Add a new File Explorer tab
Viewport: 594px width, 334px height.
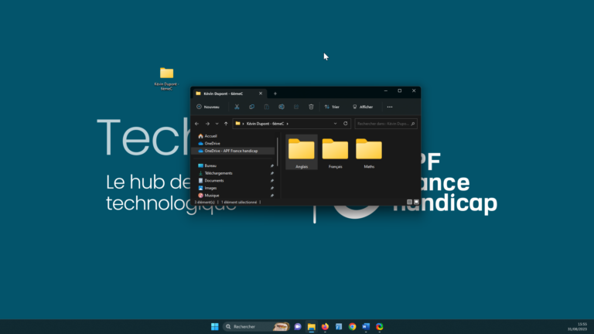tap(275, 93)
